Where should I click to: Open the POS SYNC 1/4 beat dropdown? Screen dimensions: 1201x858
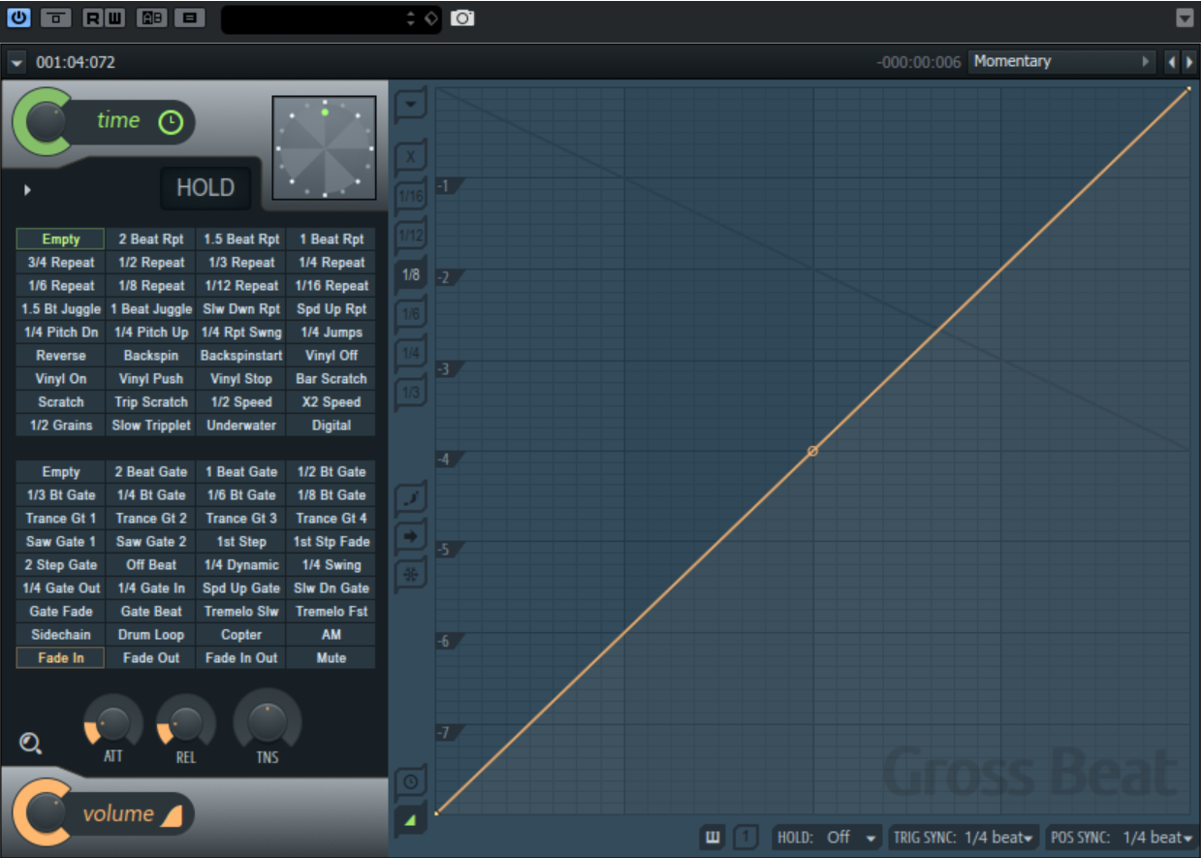click(1121, 838)
